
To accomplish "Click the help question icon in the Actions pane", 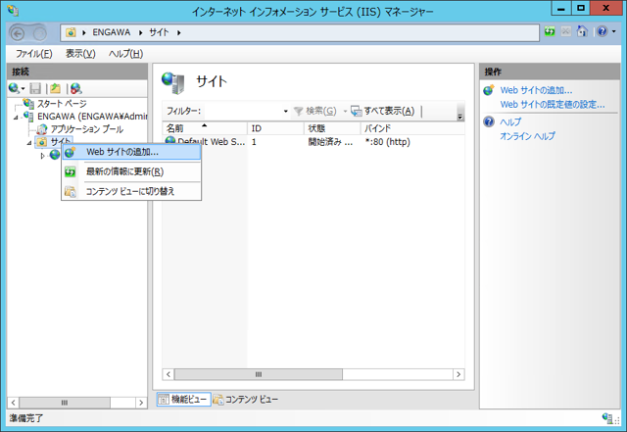I will point(489,121).
